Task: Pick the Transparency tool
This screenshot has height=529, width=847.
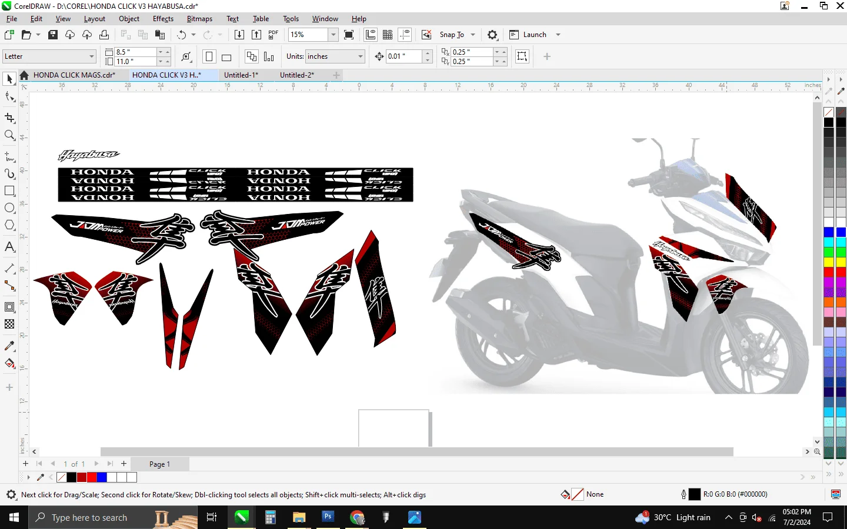Action: click(9, 324)
